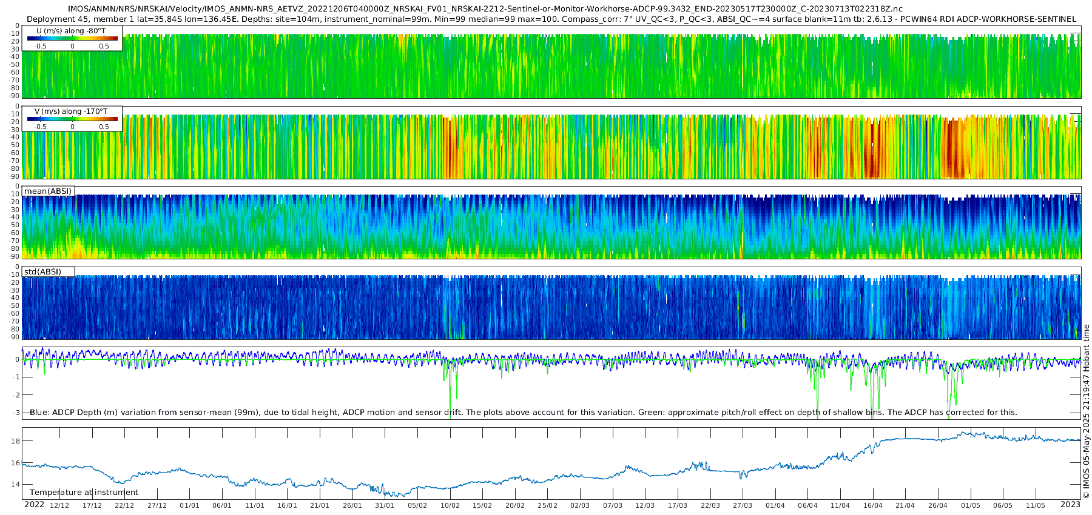Click the 11/05 date tick label

pos(1036,505)
